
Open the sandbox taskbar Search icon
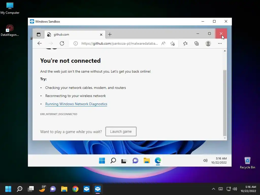point(113,160)
